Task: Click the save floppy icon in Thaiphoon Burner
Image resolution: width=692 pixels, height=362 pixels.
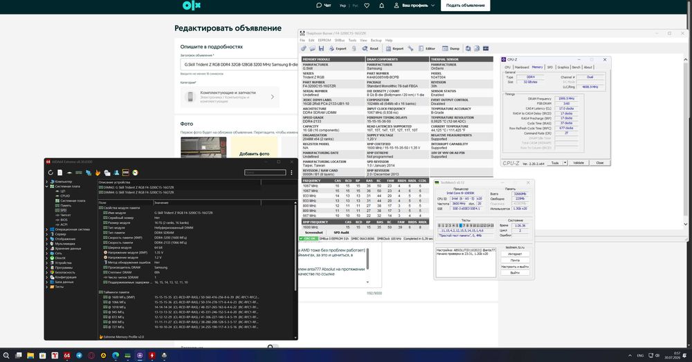Action: tap(321, 48)
